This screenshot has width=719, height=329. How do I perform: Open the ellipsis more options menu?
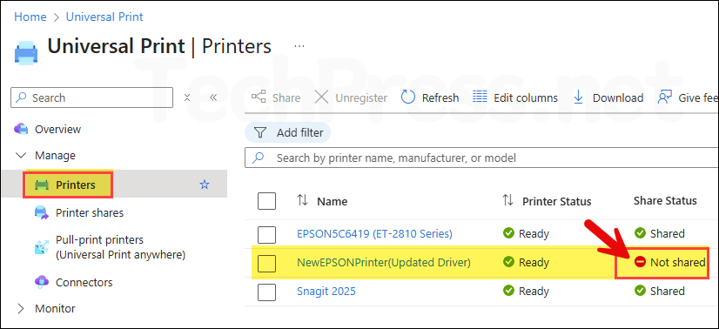point(299,46)
